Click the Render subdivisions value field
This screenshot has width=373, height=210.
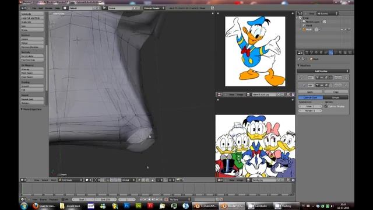310,110
